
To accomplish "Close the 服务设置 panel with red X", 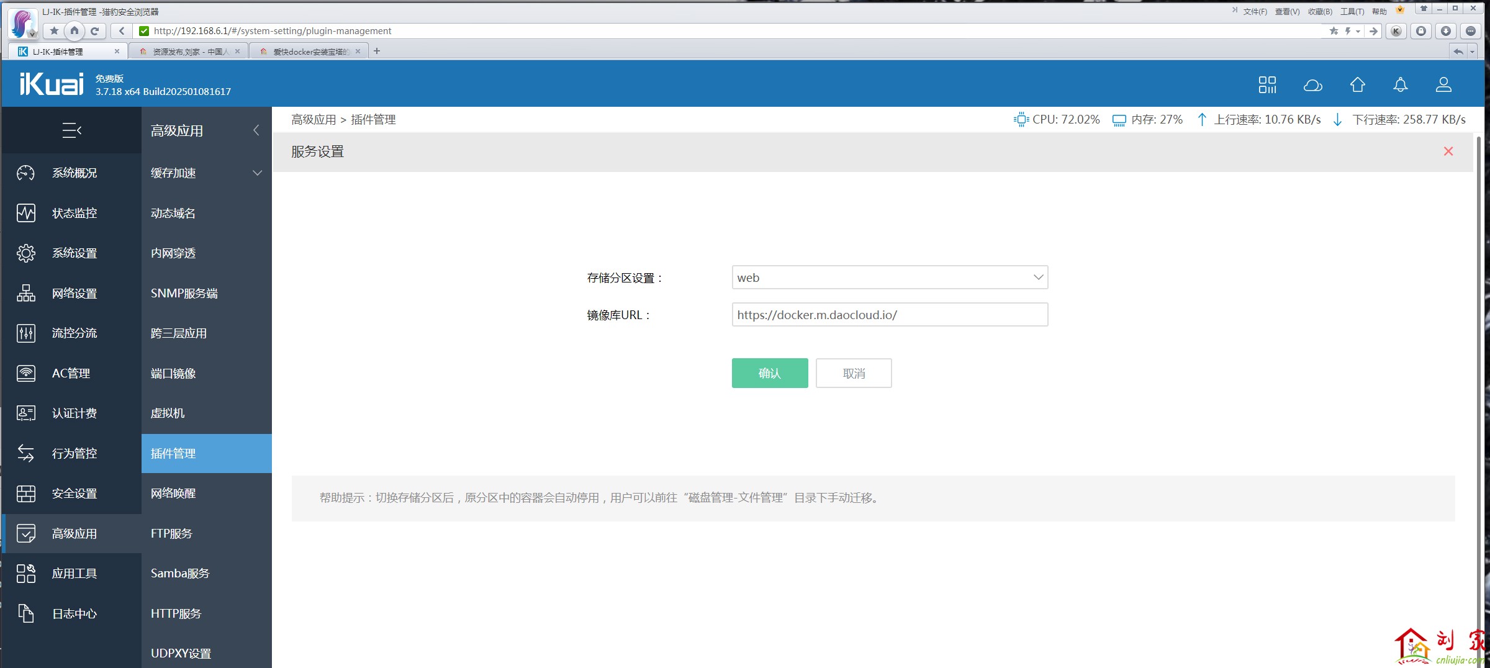I will click(1448, 151).
